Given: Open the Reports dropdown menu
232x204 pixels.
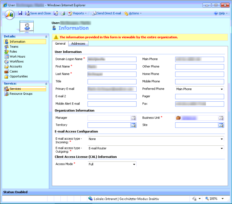Looking at the screenshot, I should click(77, 13).
